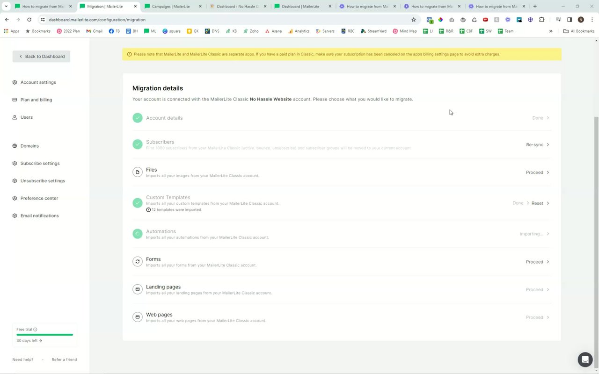Click Re-sync for Subscribers

[538, 144]
